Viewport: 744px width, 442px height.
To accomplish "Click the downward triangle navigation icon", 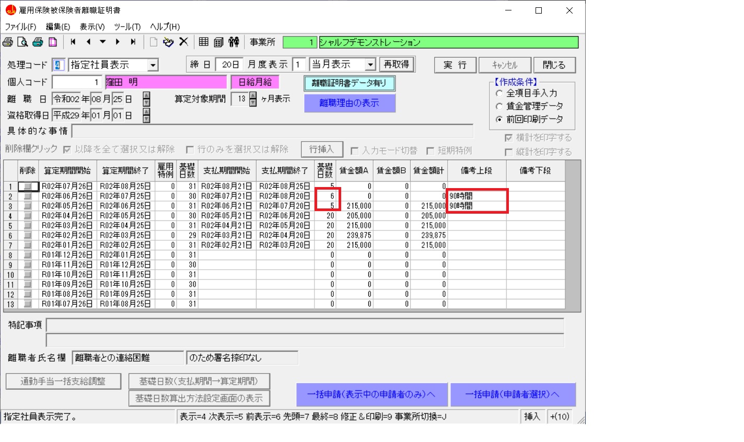I will pyautogui.click(x=103, y=42).
